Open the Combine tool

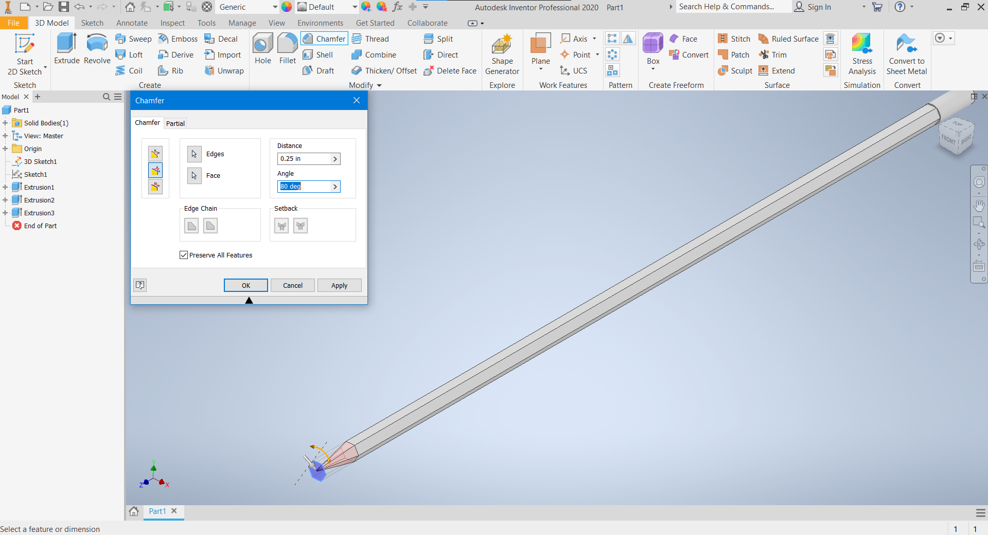374,55
